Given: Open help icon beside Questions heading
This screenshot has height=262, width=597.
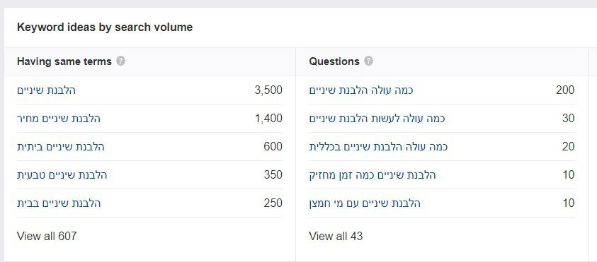Looking at the screenshot, I should click(368, 61).
